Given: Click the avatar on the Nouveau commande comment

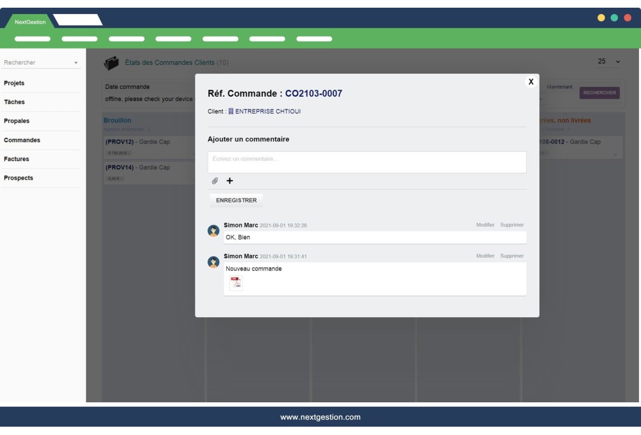Looking at the screenshot, I should pos(213,261).
